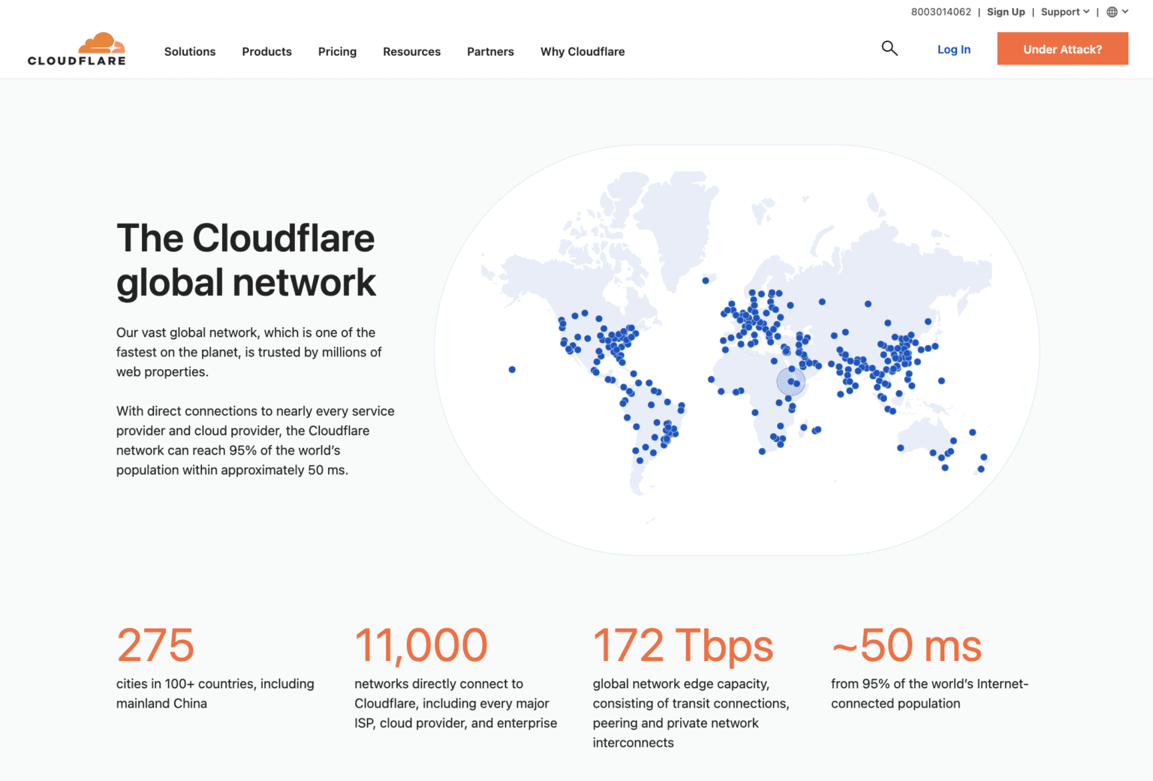Click the 8003014062 phone number
1153x781 pixels.
[941, 11]
